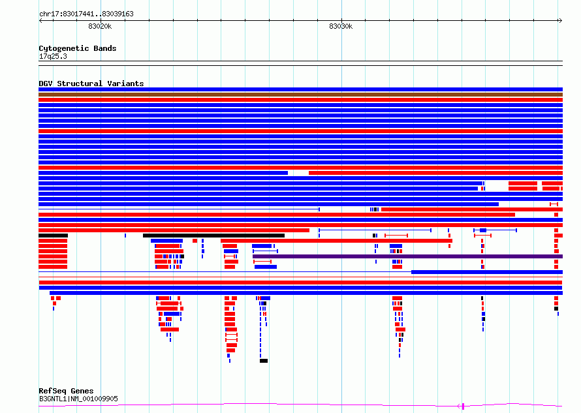The image size is (581, 413).
Task: Select the Cytogenetic Bands track title
Action: tap(78, 48)
